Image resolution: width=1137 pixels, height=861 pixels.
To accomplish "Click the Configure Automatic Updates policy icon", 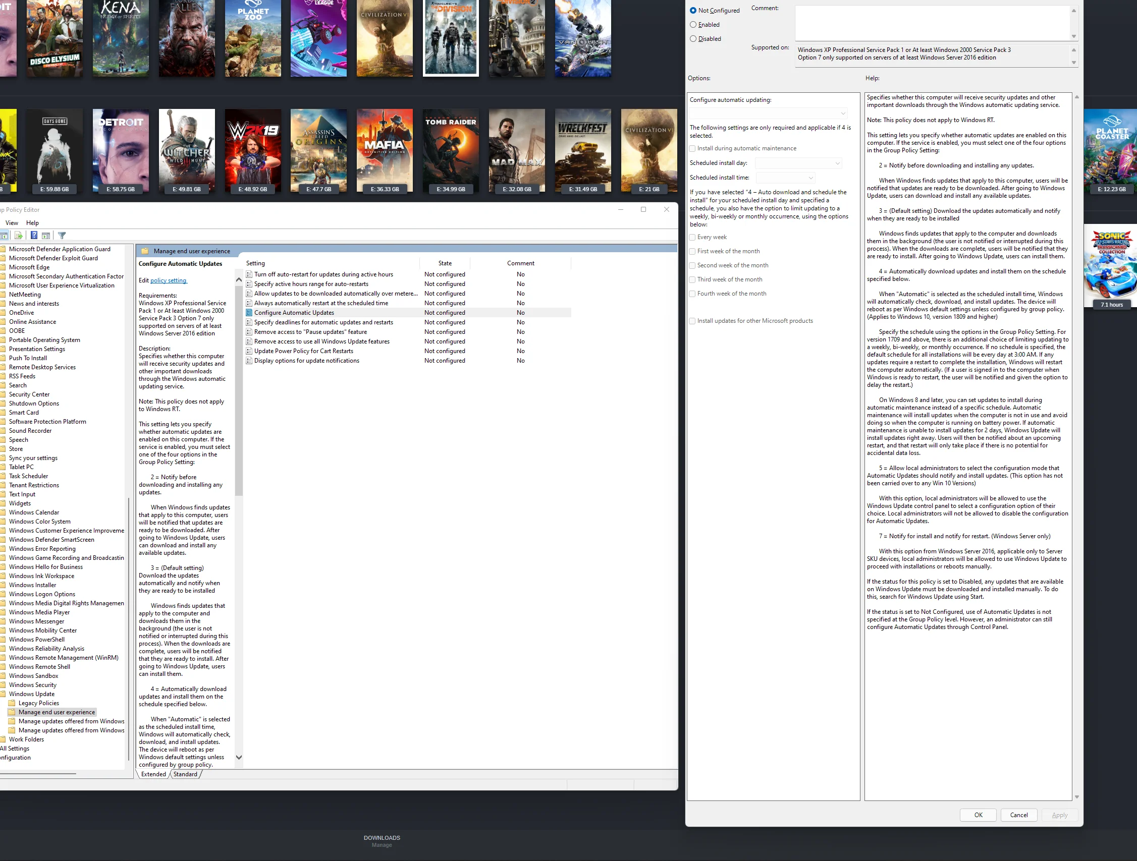I will 249,313.
